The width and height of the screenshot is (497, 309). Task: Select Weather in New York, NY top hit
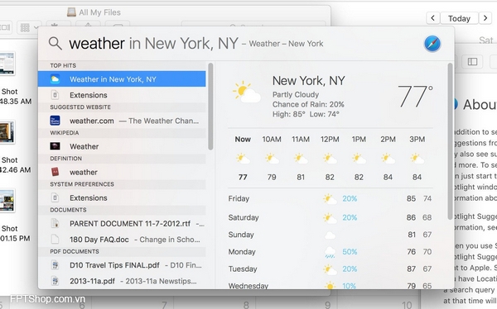(122, 79)
